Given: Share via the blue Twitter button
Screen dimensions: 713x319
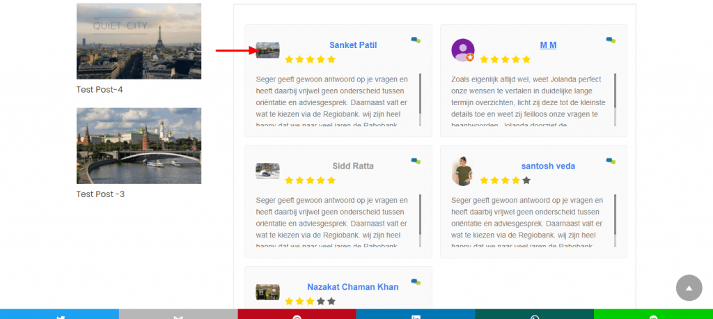Looking at the screenshot, I should (60, 314).
